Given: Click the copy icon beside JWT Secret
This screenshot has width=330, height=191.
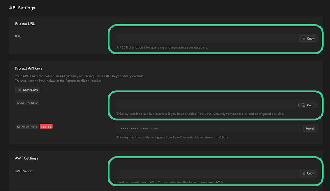Looking at the screenshot, I should [304, 173].
